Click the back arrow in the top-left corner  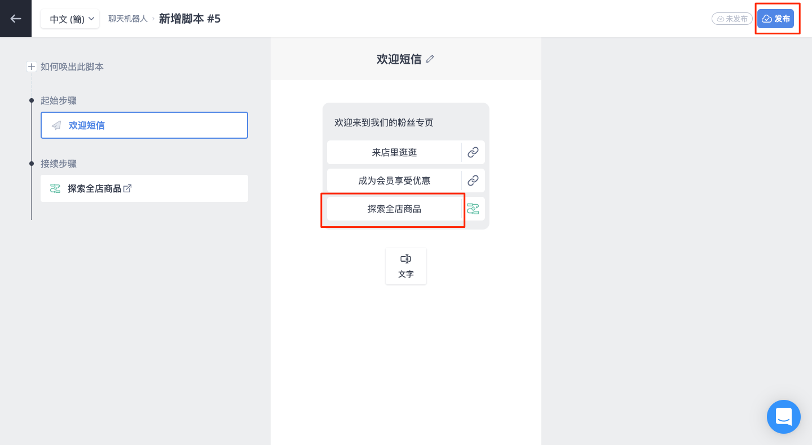click(16, 19)
